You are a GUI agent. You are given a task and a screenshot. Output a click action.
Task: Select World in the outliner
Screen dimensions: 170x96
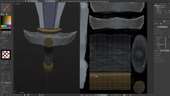tap(160, 9)
